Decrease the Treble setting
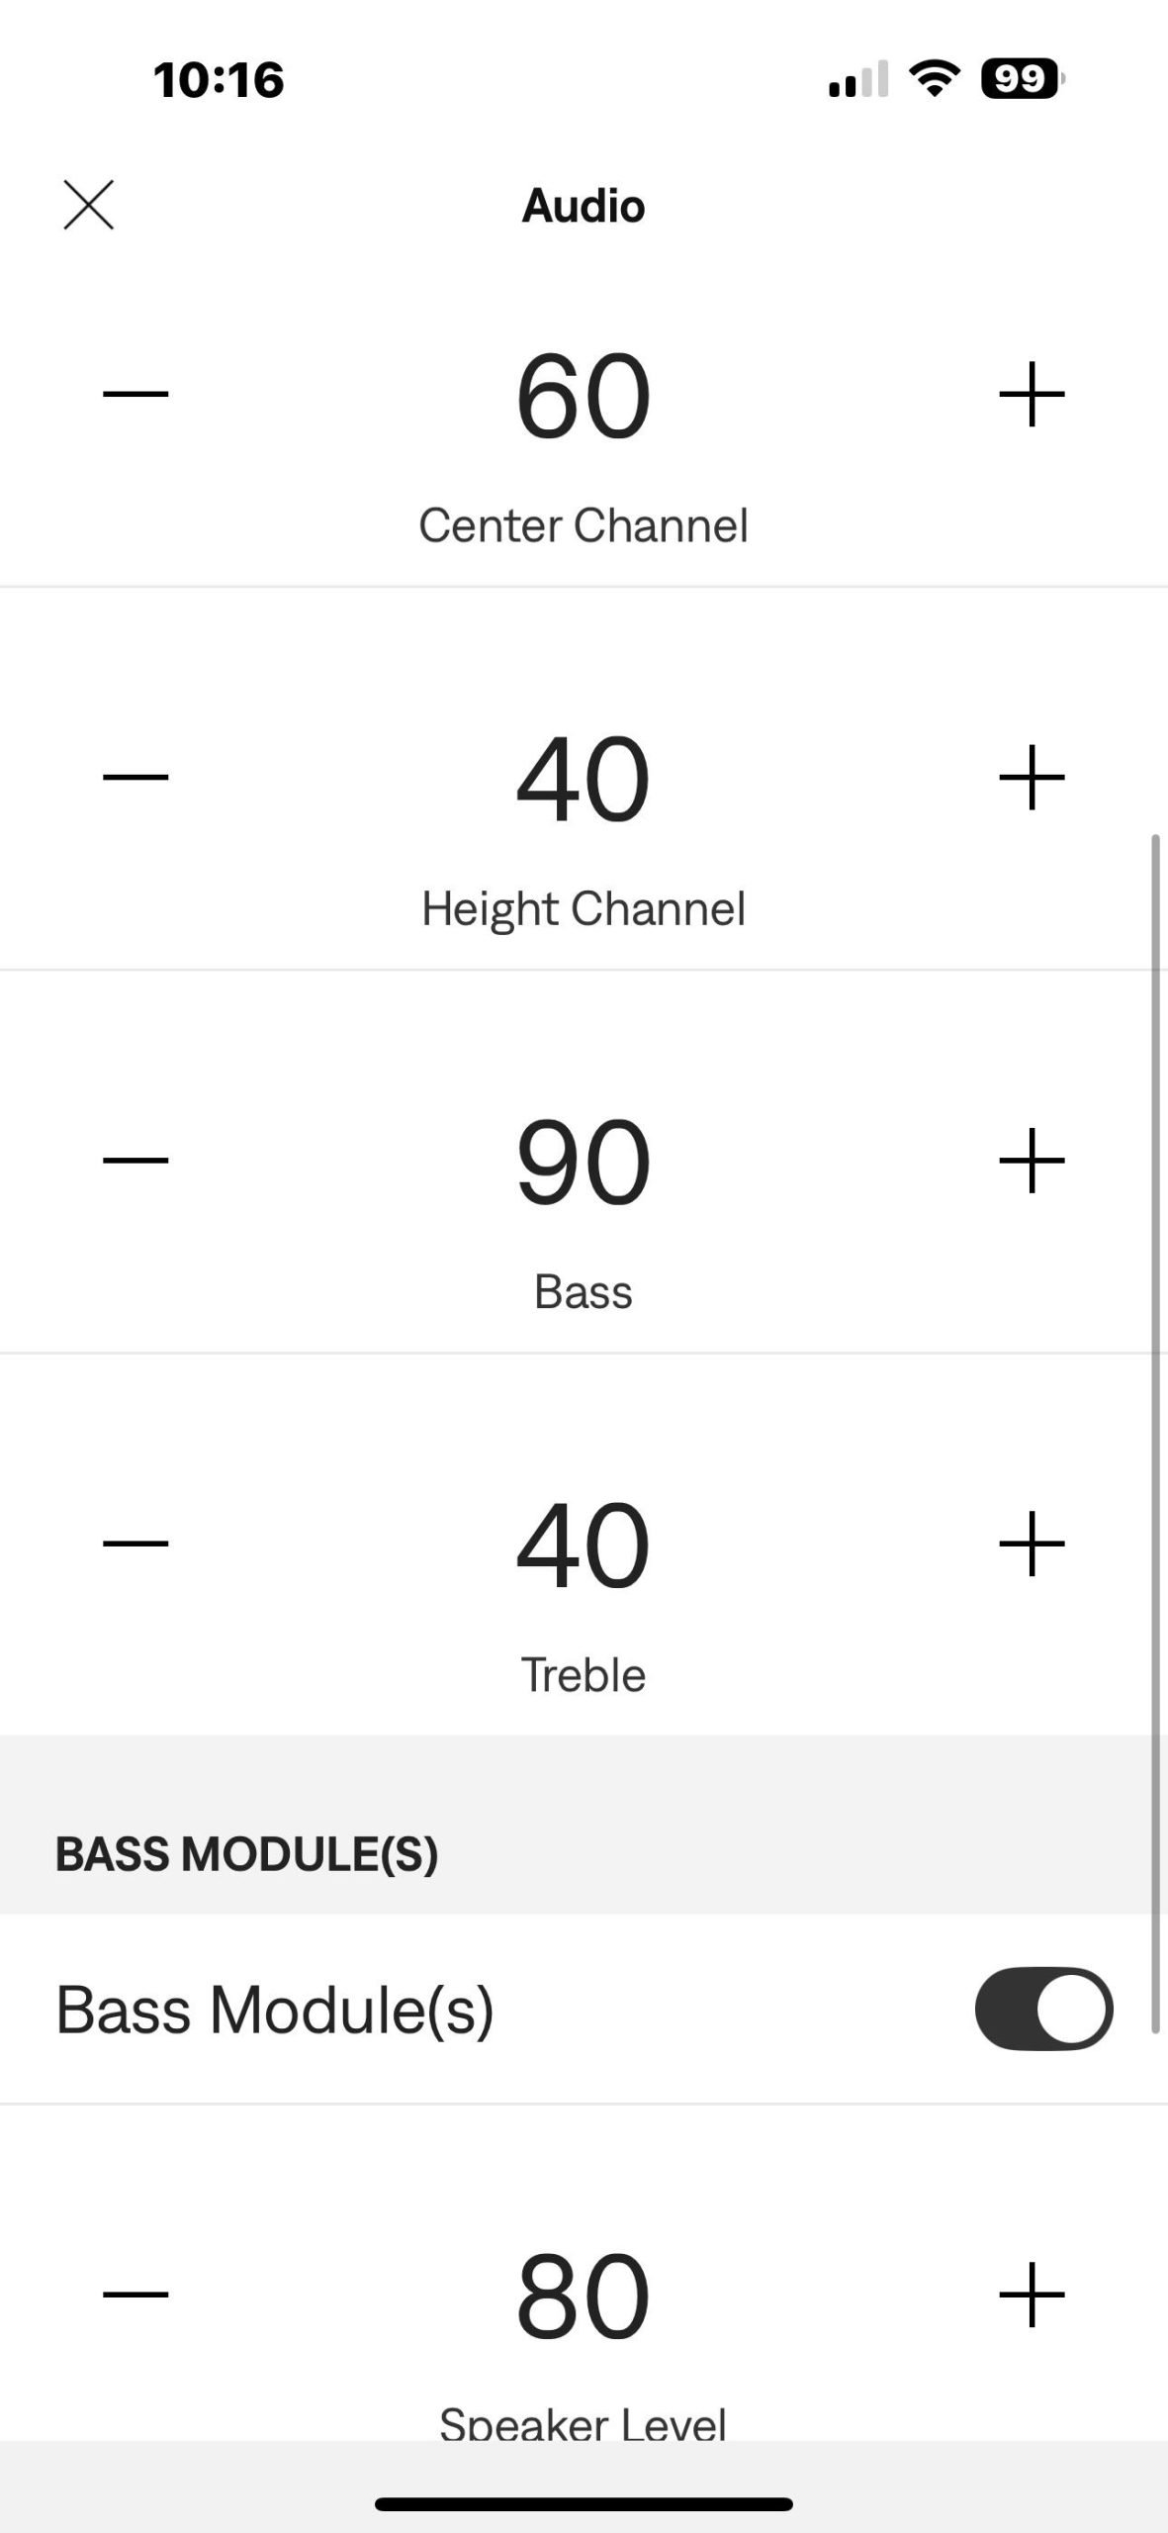 135,1543
